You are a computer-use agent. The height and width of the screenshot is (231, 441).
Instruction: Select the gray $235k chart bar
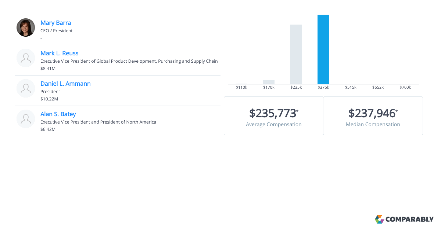coord(296,54)
